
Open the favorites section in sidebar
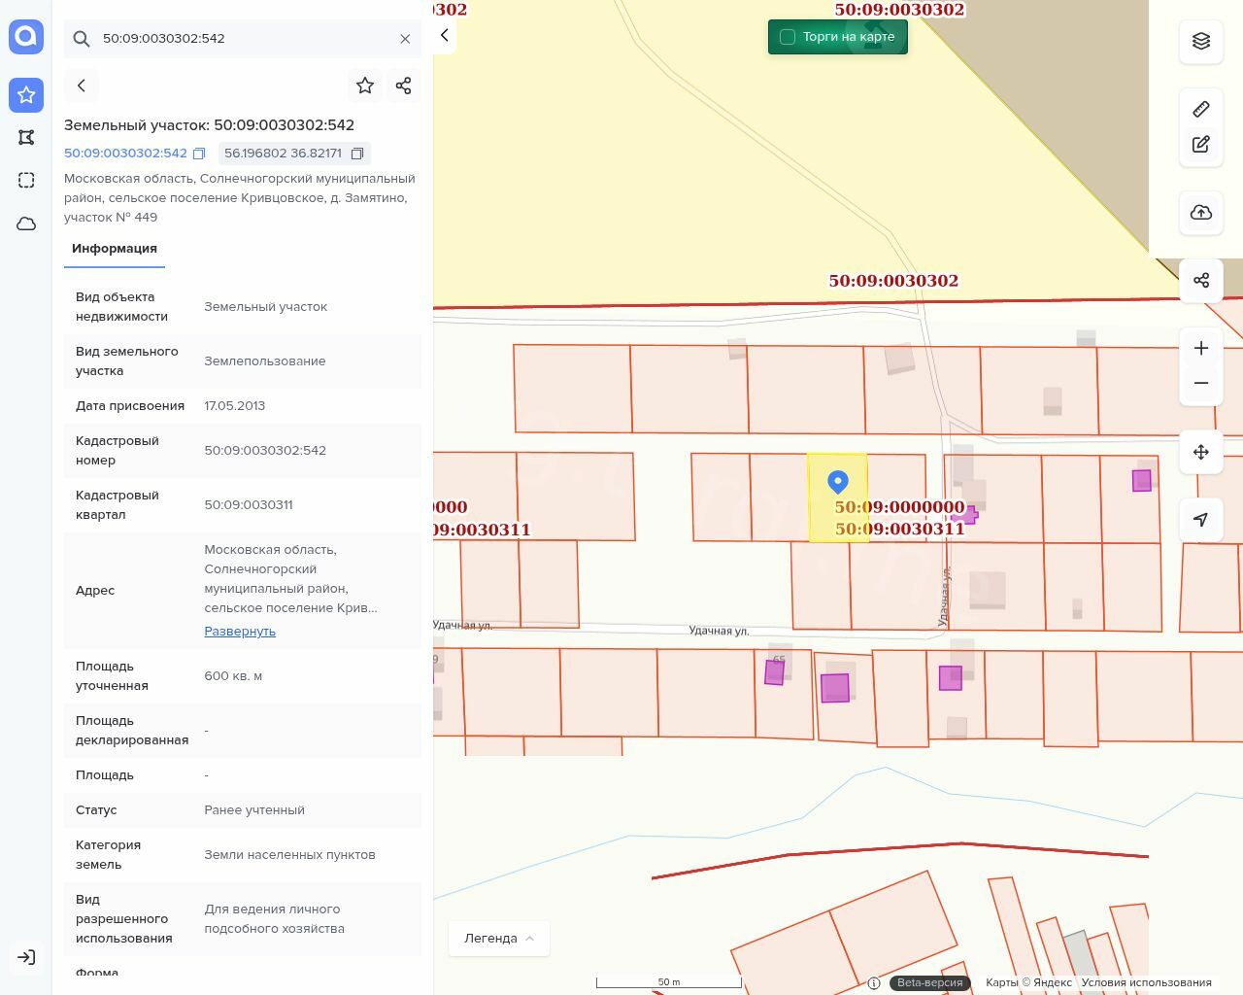coord(26,95)
